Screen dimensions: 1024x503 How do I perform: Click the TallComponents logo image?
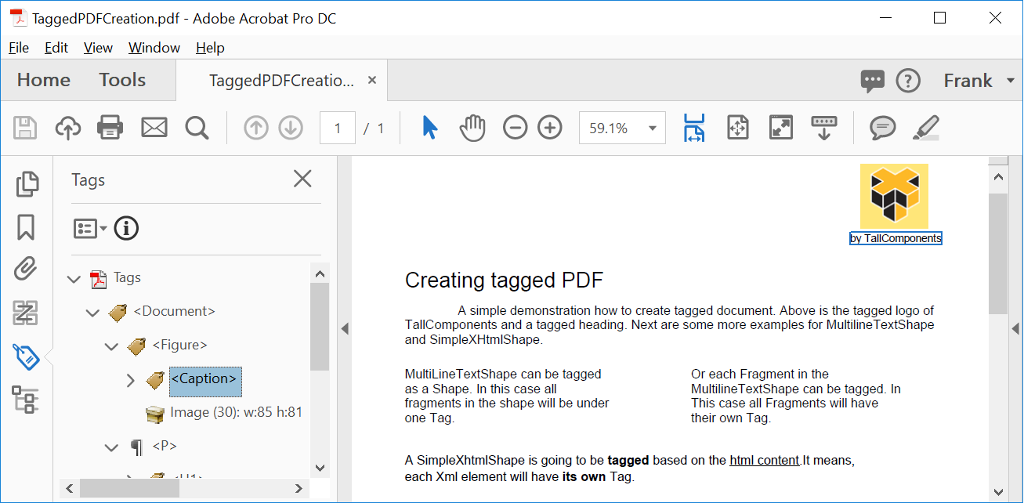894,196
